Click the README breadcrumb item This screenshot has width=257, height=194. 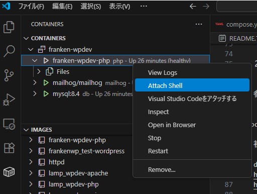pyautogui.click(x=237, y=38)
